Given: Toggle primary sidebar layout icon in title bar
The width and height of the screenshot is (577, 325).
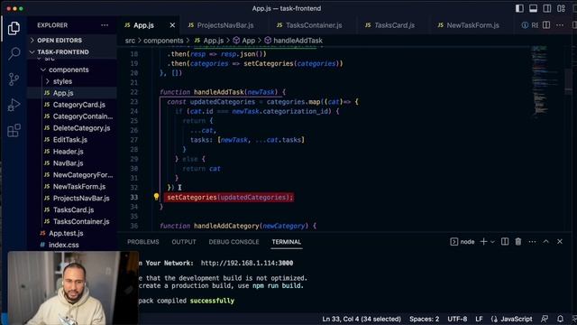Looking at the screenshot, I should pyautogui.click(x=519, y=8).
